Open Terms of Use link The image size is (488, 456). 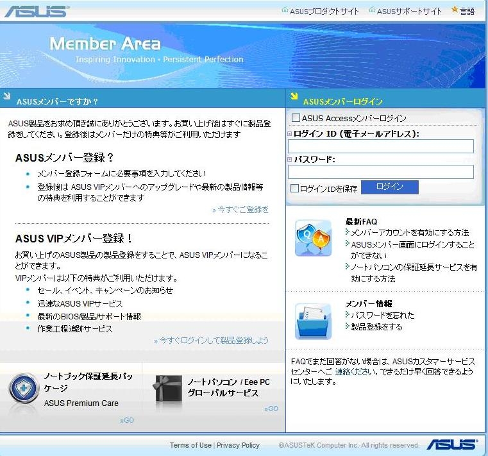[x=190, y=445]
